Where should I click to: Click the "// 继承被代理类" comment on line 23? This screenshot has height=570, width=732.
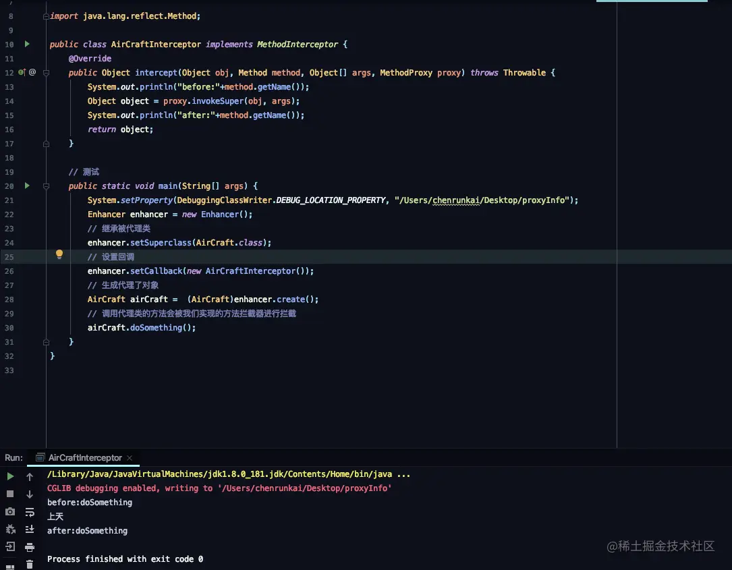click(x=119, y=229)
